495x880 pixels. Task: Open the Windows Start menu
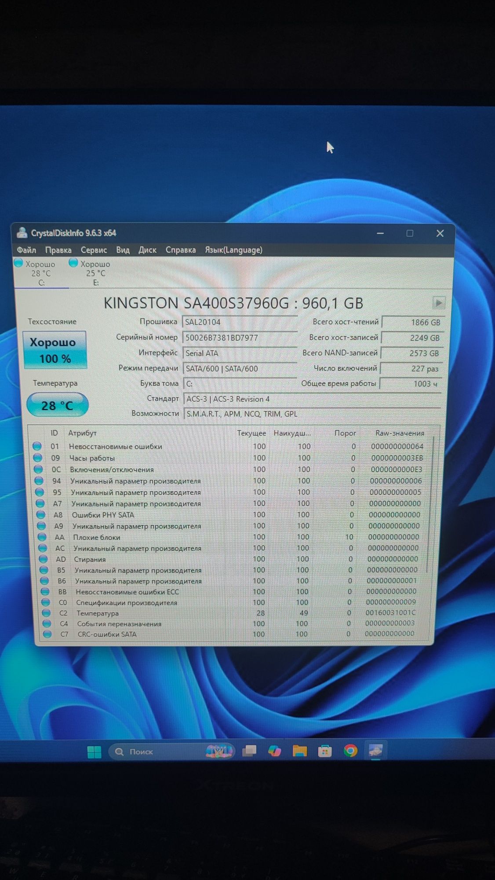[x=94, y=752]
